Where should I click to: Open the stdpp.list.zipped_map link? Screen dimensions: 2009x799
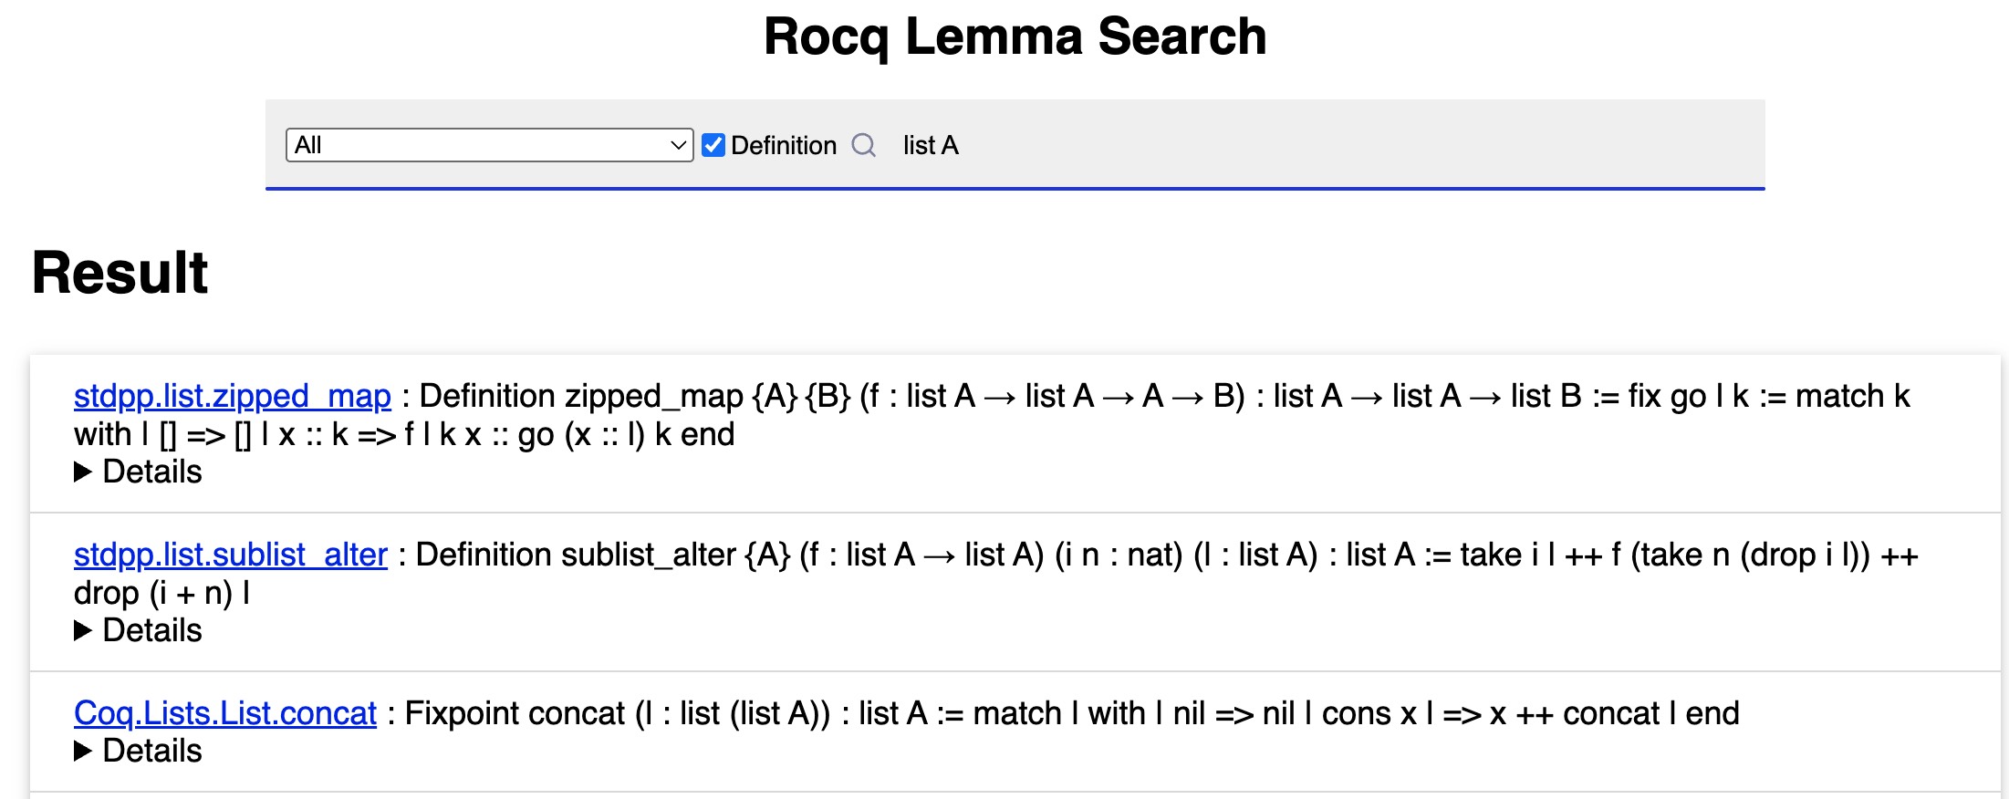pos(233,396)
